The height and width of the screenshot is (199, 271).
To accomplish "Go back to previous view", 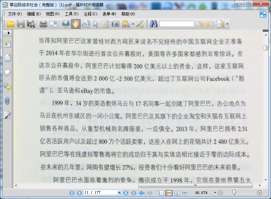I will pyautogui.click(x=142, y=193).
